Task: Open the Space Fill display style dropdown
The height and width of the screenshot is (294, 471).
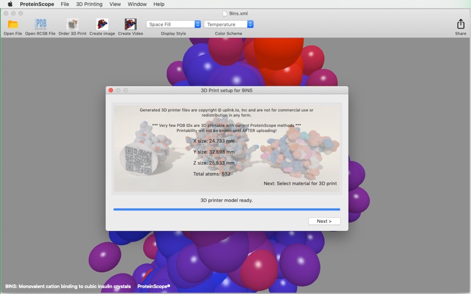Action: (x=173, y=24)
